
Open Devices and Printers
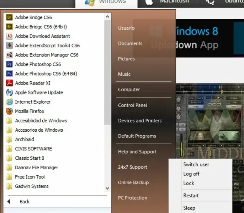[x=140, y=121]
